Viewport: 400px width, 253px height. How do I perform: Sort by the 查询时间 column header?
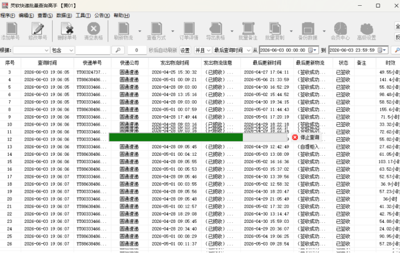(47, 63)
